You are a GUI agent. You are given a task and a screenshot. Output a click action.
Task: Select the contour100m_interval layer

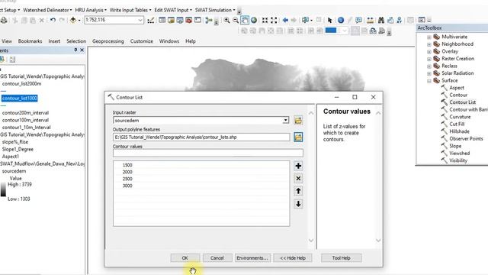click(x=25, y=120)
